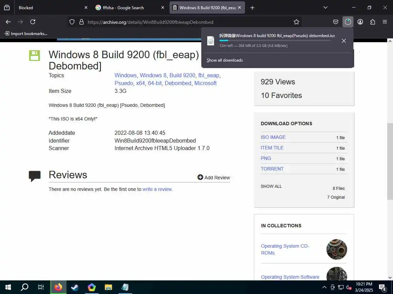Show all downloads
The height and width of the screenshot is (294, 393).
[224, 60]
